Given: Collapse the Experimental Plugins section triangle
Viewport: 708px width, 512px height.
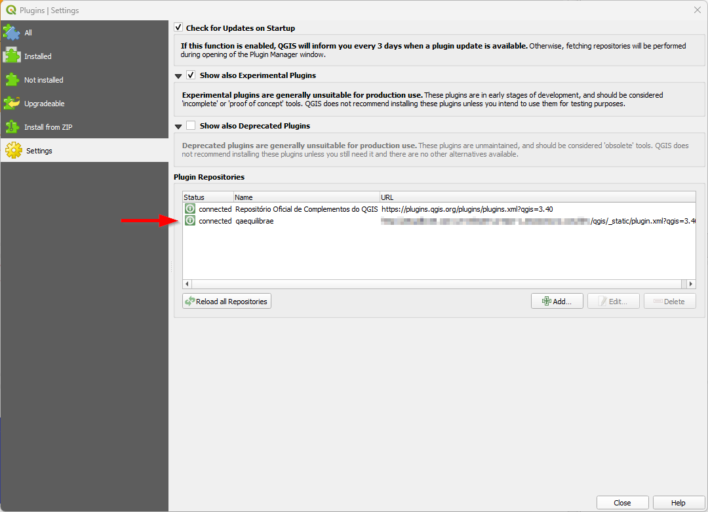Looking at the screenshot, I should tap(178, 75).
